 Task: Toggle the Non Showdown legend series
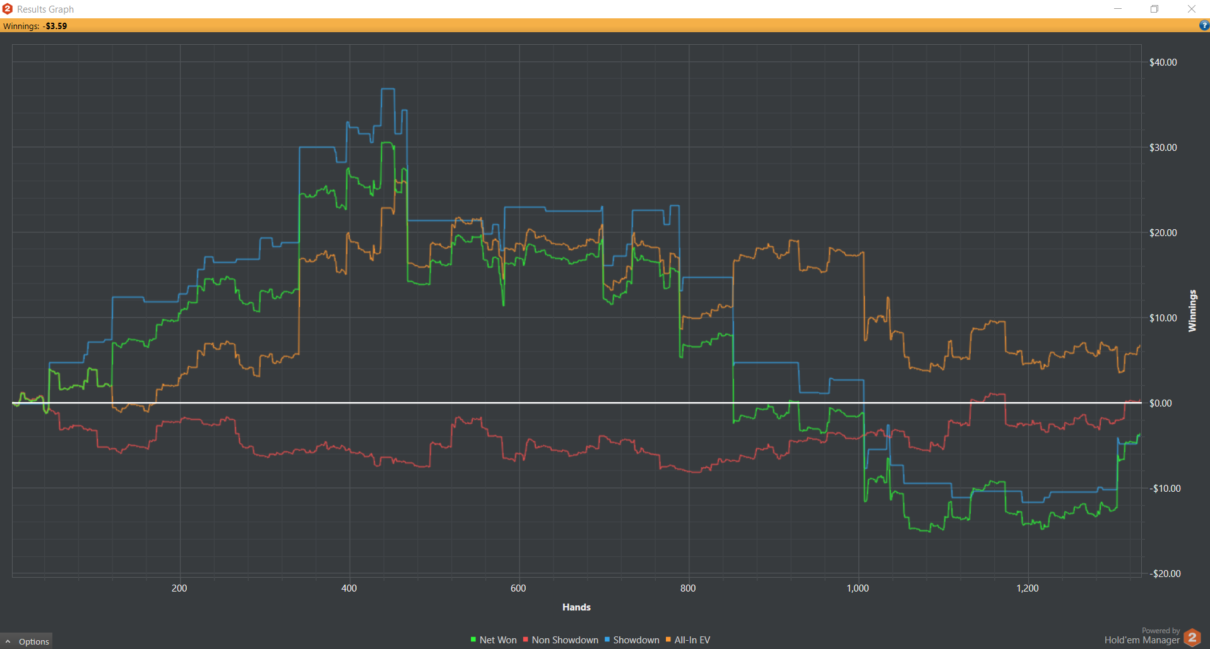tap(561, 640)
